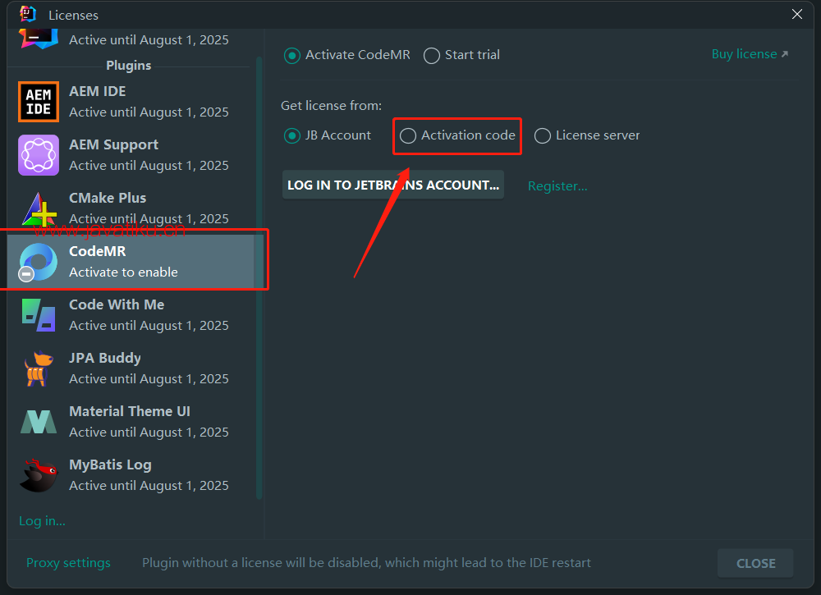Click the IntelliJ logo in title bar
The height and width of the screenshot is (595, 821).
(28, 14)
